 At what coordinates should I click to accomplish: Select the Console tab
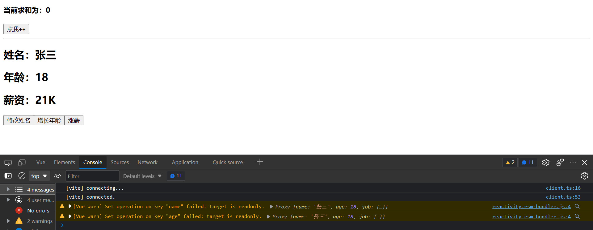click(93, 162)
